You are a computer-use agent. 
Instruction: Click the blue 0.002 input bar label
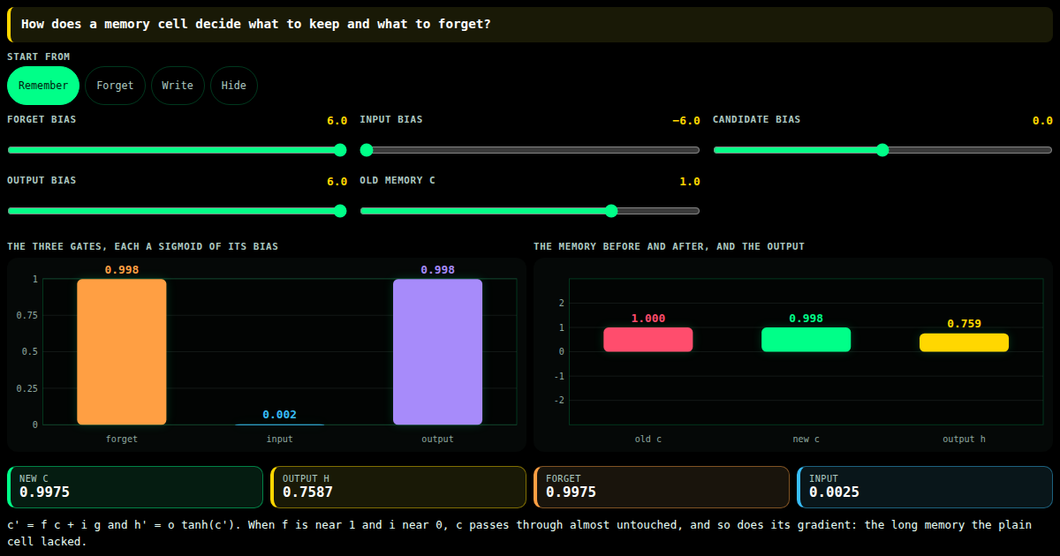coord(280,415)
